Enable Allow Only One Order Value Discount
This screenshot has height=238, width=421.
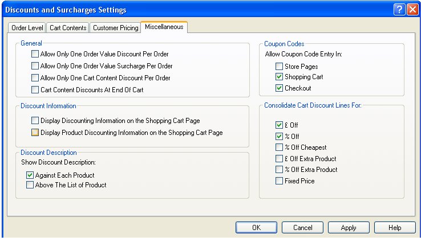tap(35, 54)
